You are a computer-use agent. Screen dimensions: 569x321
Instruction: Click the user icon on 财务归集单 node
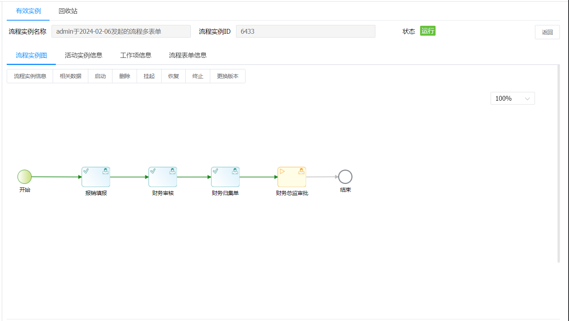[x=235, y=171]
